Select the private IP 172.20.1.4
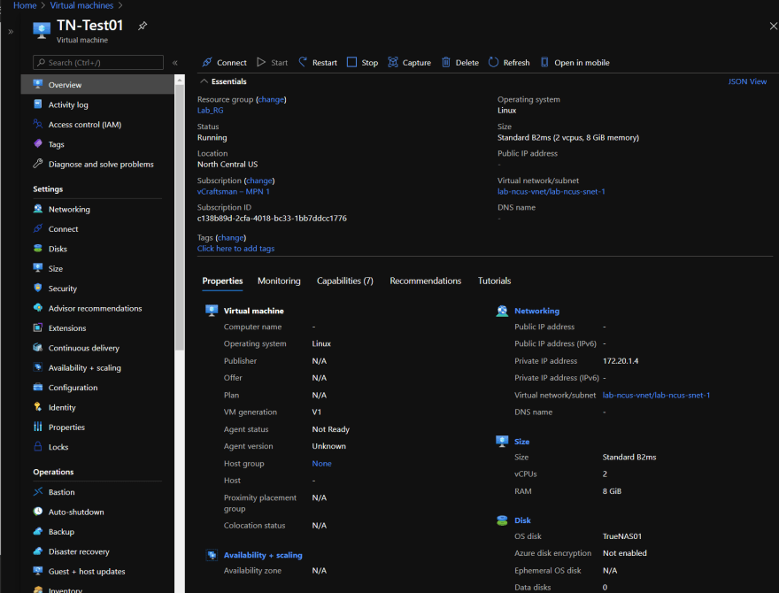 click(621, 361)
